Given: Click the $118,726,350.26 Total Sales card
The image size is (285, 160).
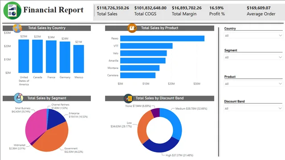Looking at the screenshot, I should click(x=113, y=11).
